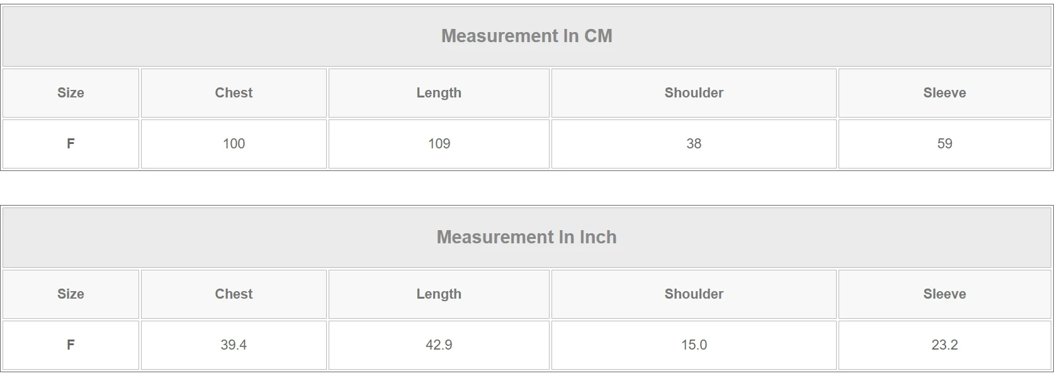Click the "Measurement In CM" table title
This screenshot has width=1057, height=376.
tap(526, 36)
